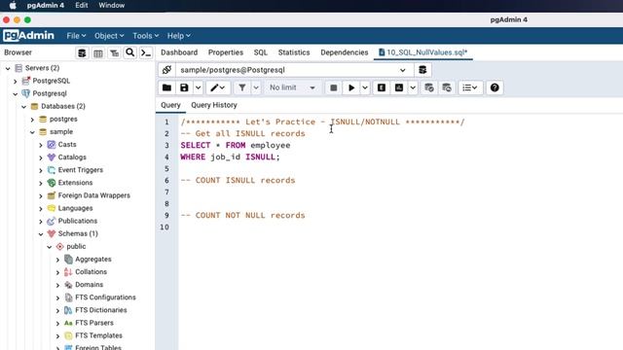Switch to the Dependencies tab
Viewport: 623px width, 350px height.
coord(345,52)
